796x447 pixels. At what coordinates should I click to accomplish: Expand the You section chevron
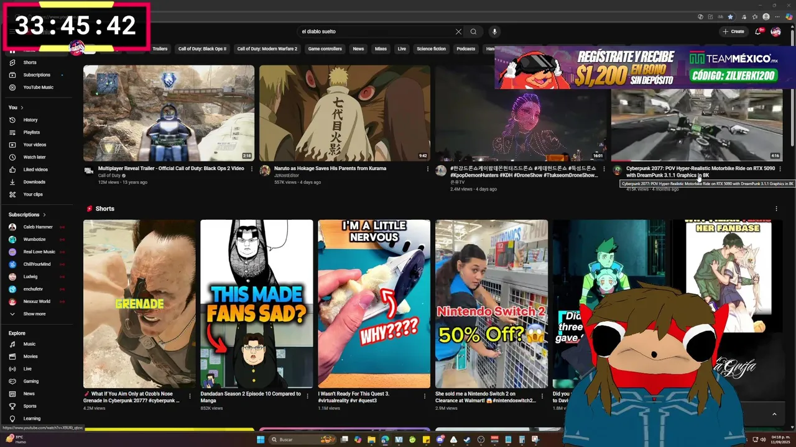22,107
